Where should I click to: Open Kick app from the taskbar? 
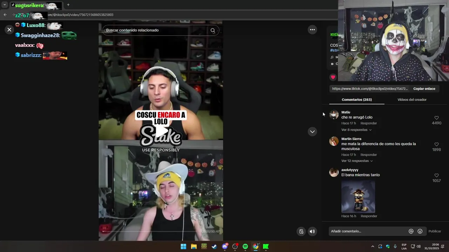pyautogui.click(x=266, y=246)
